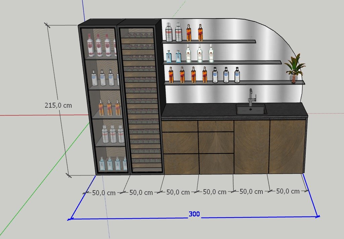
Task: Select the rightmost base cabinet door
Action: click(x=287, y=146)
